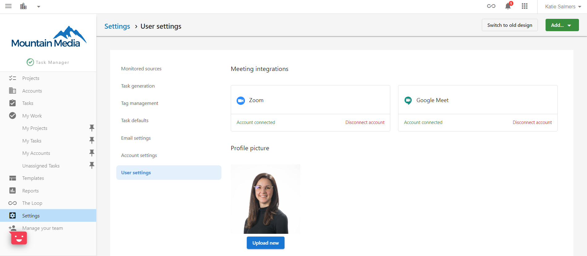Screen dimensions: 587x256
Task: Unpin Unassigned Tasks with pin icon
Action: 92,165
